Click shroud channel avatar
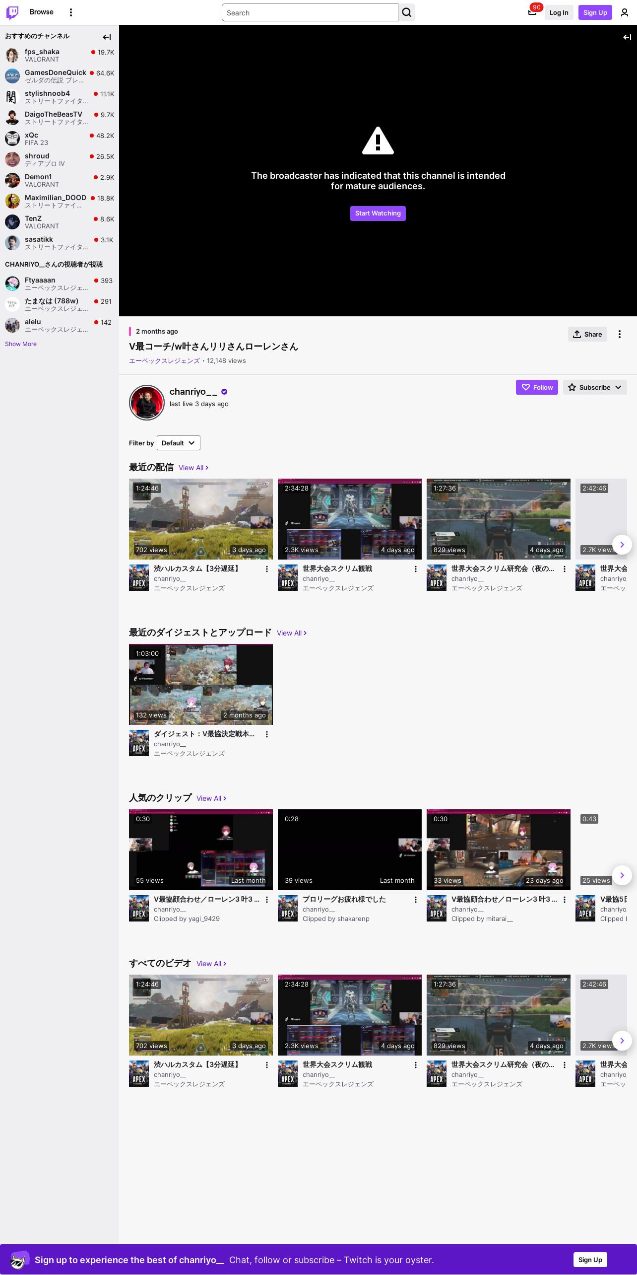The image size is (637, 1275). click(x=12, y=159)
